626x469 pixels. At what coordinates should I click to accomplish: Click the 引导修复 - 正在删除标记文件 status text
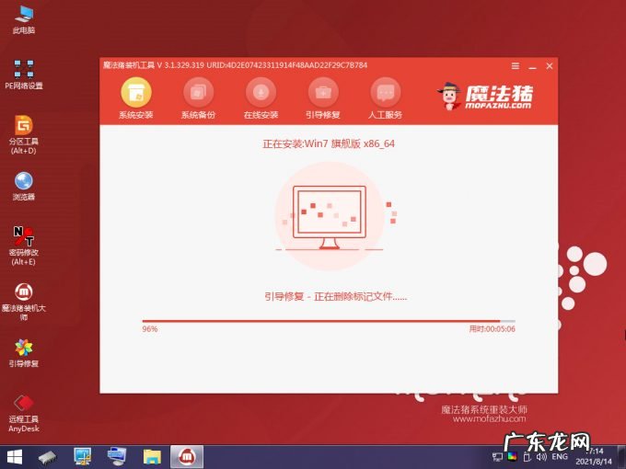click(336, 296)
